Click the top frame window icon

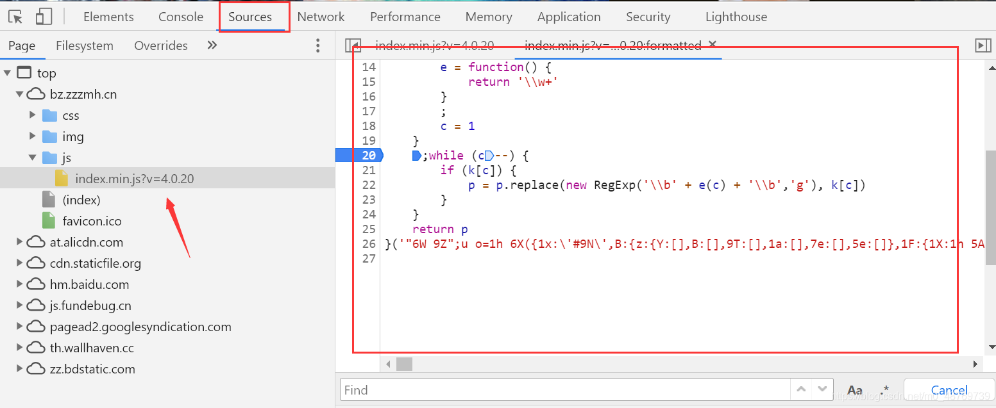coord(24,72)
